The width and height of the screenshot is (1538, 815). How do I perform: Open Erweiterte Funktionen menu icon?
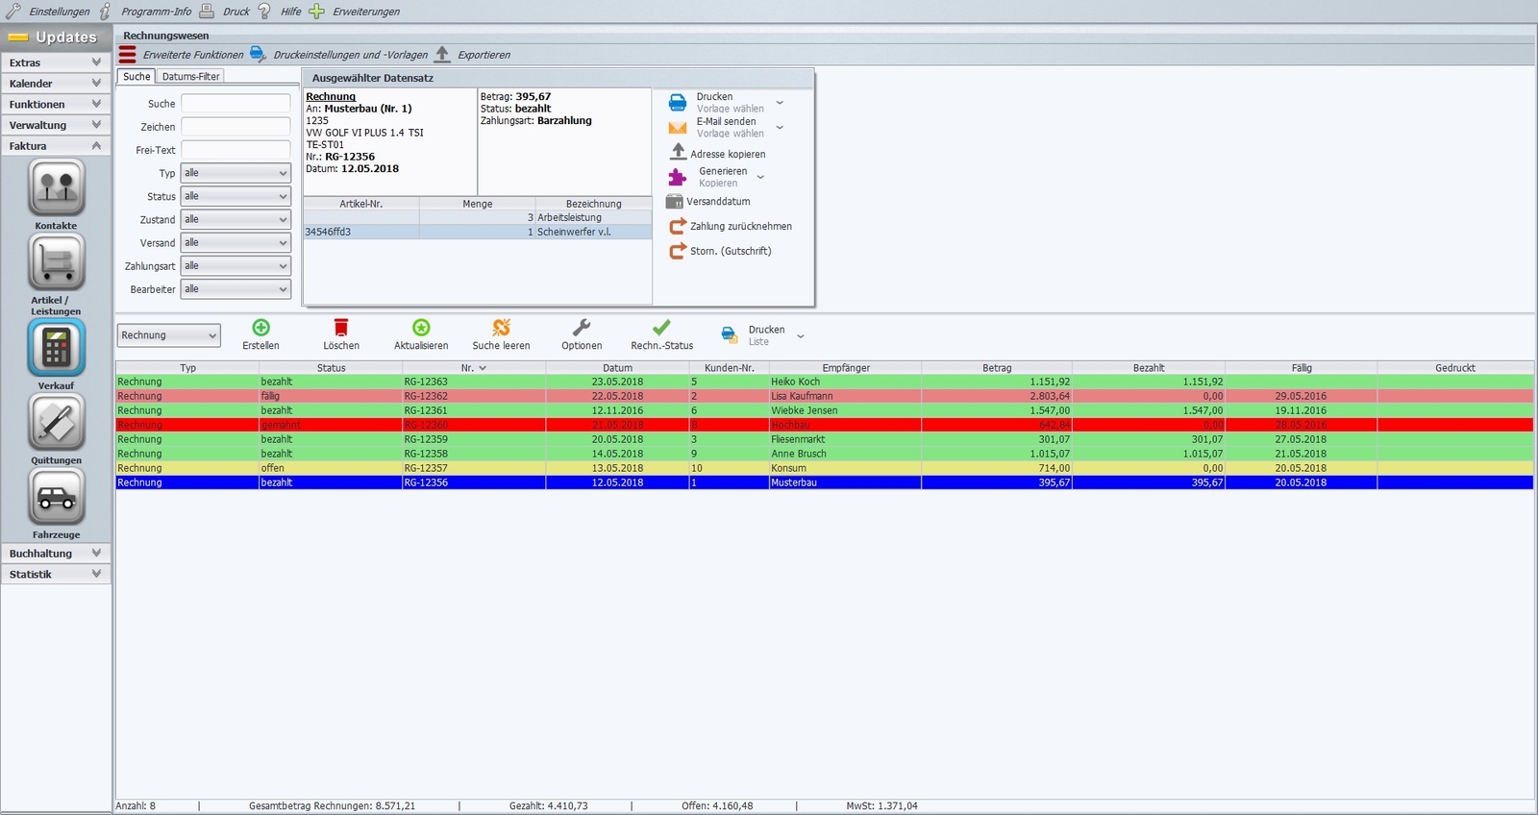tap(128, 55)
